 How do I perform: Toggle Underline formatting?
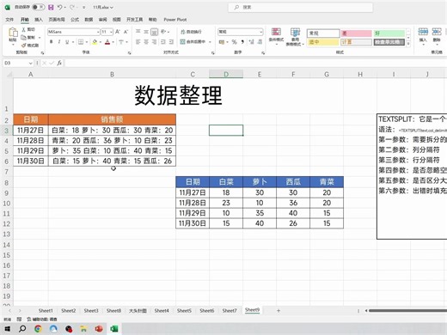tap(67, 42)
